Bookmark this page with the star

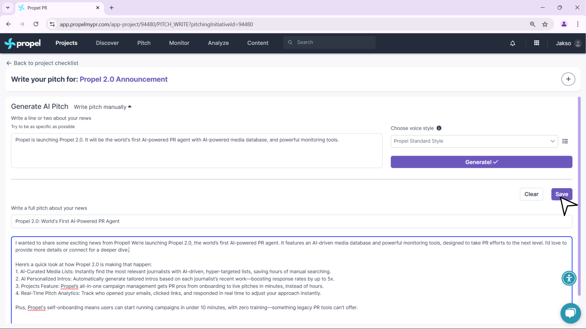click(545, 24)
